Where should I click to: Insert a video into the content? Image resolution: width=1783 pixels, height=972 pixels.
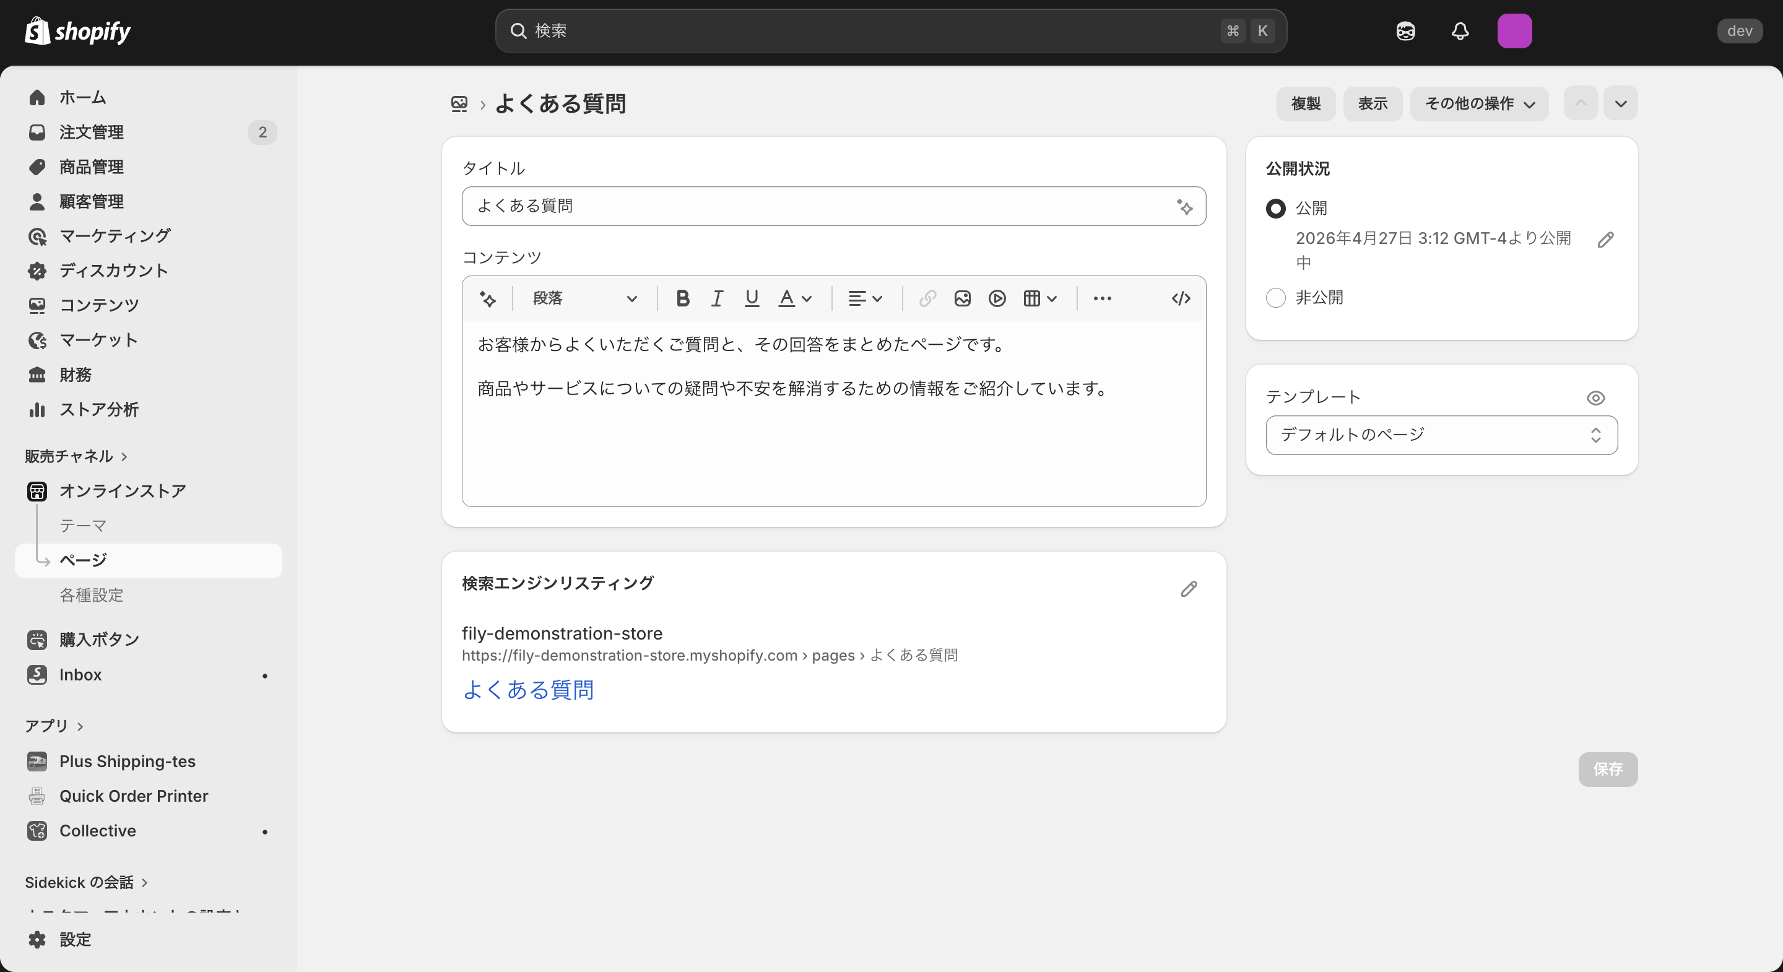[997, 298]
